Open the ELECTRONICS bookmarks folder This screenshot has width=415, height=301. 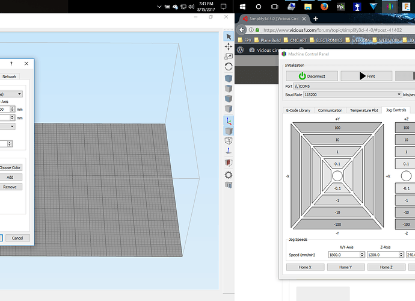tap(326, 40)
